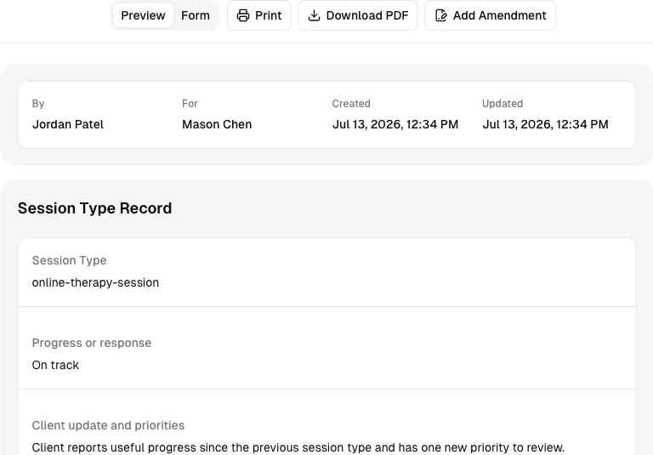Image resolution: width=653 pixels, height=455 pixels.
Task: Select the client name Mason Chen
Action: tap(217, 124)
